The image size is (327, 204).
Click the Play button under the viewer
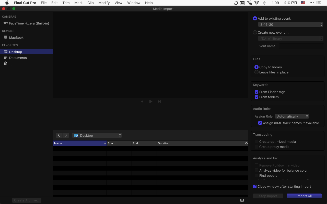click(151, 101)
